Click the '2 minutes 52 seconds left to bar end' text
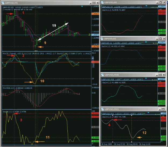This screenshot has height=147, width=168. [17, 9]
